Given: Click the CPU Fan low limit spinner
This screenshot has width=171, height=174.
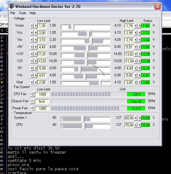Looking at the screenshot, I should point(32,95).
